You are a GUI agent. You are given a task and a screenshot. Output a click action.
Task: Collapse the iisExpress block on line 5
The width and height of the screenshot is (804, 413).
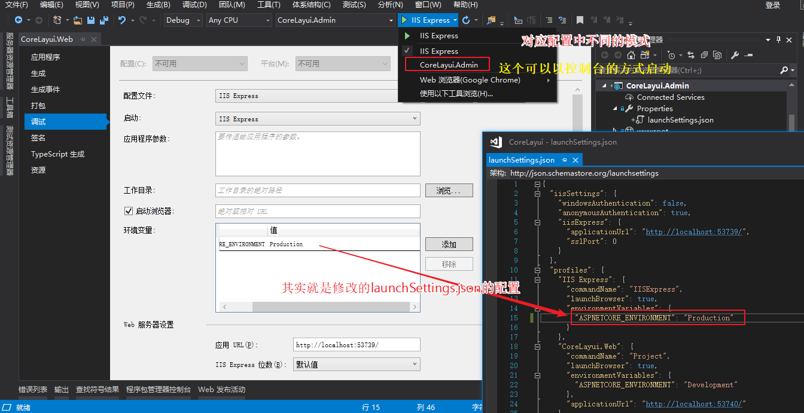537,222
